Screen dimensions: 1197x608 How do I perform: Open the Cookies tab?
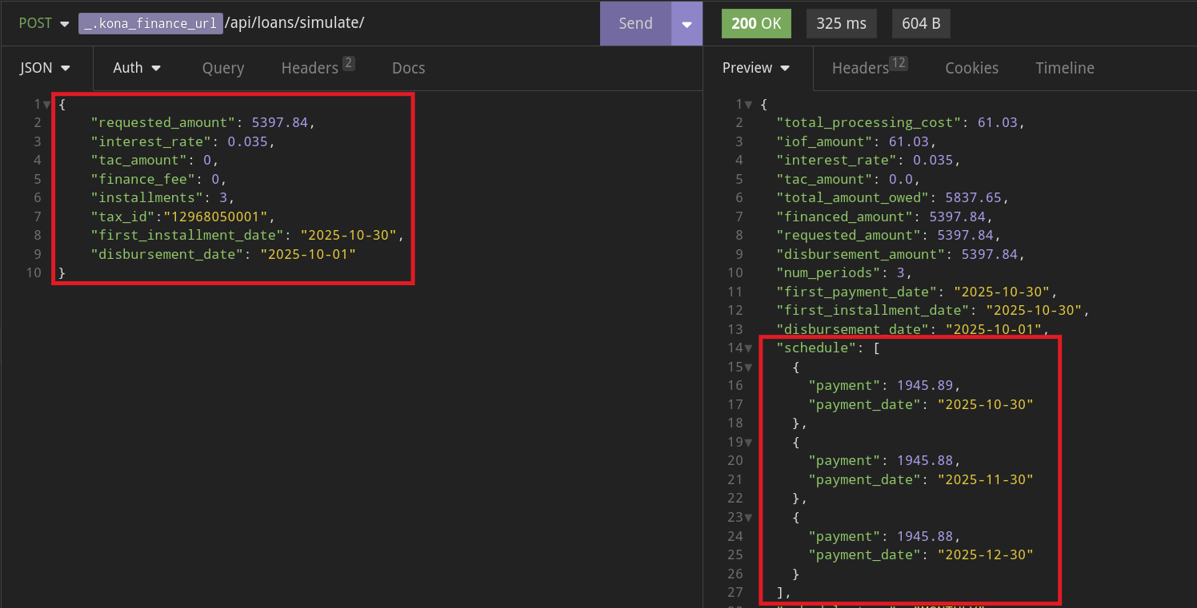pyautogui.click(x=971, y=68)
